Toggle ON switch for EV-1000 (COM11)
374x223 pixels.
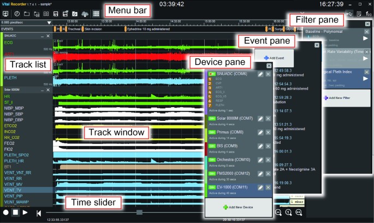(x=211, y=187)
